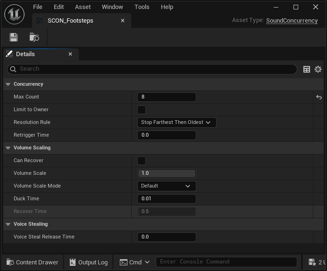Open the Tools menu
This screenshot has height=271, width=327.
(x=142, y=7)
